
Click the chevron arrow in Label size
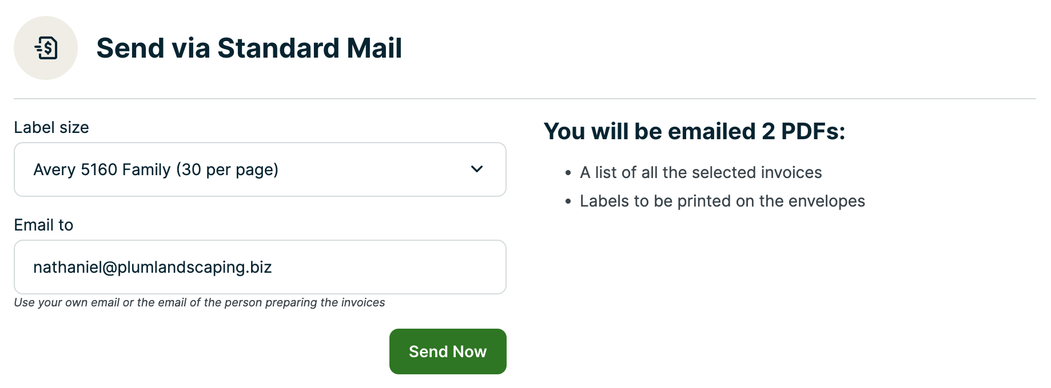pyautogui.click(x=476, y=169)
